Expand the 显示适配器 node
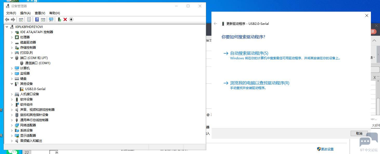 (x=12, y=136)
